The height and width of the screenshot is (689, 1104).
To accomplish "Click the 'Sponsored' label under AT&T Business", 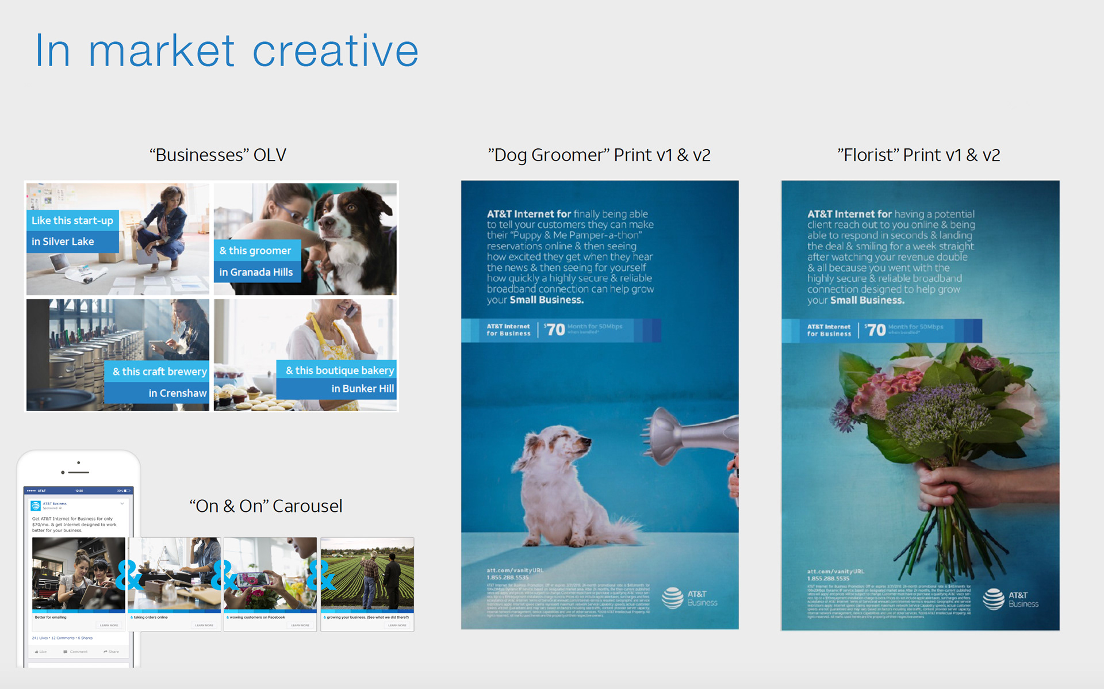I will click(x=51, y=508).
